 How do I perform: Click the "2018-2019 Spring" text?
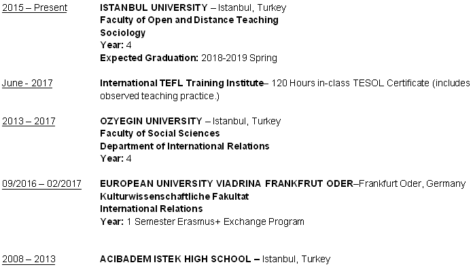[x=239, y=58]
